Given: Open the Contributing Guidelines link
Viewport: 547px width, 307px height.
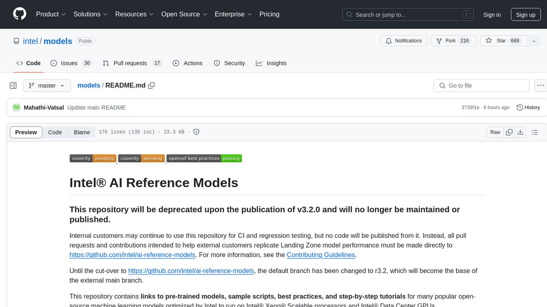Looking at the screenshot, I should [321, 255].
